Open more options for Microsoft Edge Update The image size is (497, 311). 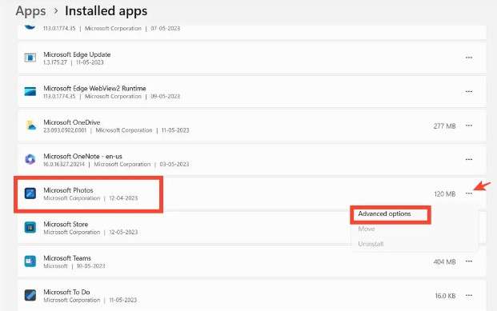(x=469, y=58)
